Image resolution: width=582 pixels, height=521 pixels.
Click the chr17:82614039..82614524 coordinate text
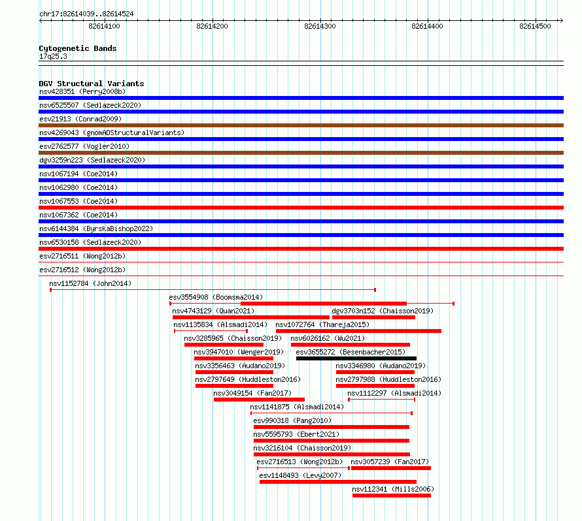tap(86, 14)
